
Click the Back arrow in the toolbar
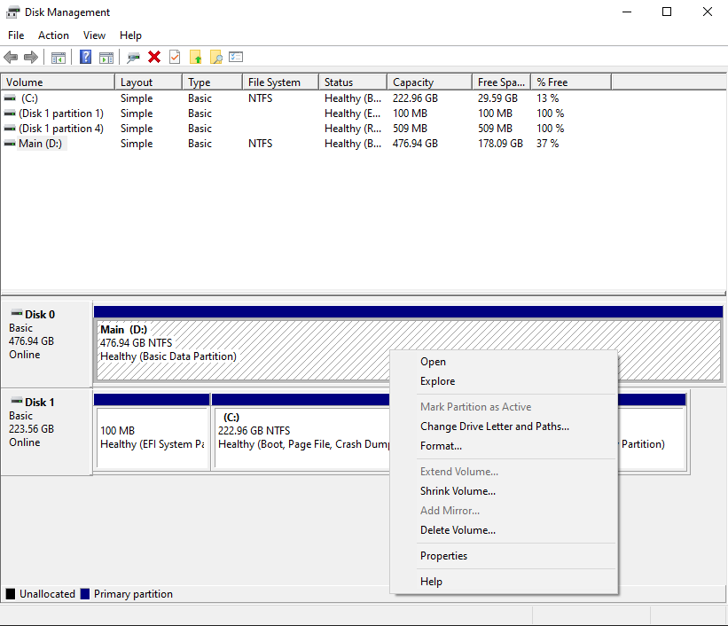[x=11, y=58]
